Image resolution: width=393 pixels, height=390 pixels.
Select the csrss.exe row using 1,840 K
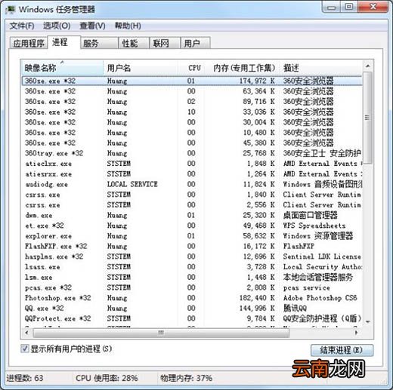(192, 195)
